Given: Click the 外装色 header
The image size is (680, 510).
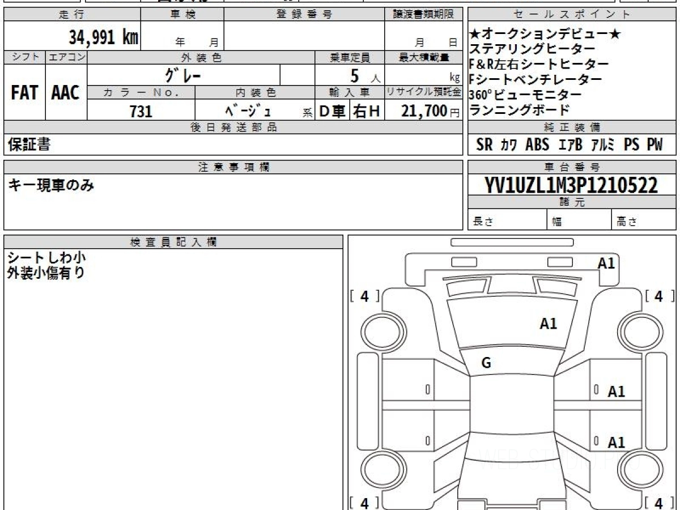Looking at the screenshot, I should (x=201, y=57).
